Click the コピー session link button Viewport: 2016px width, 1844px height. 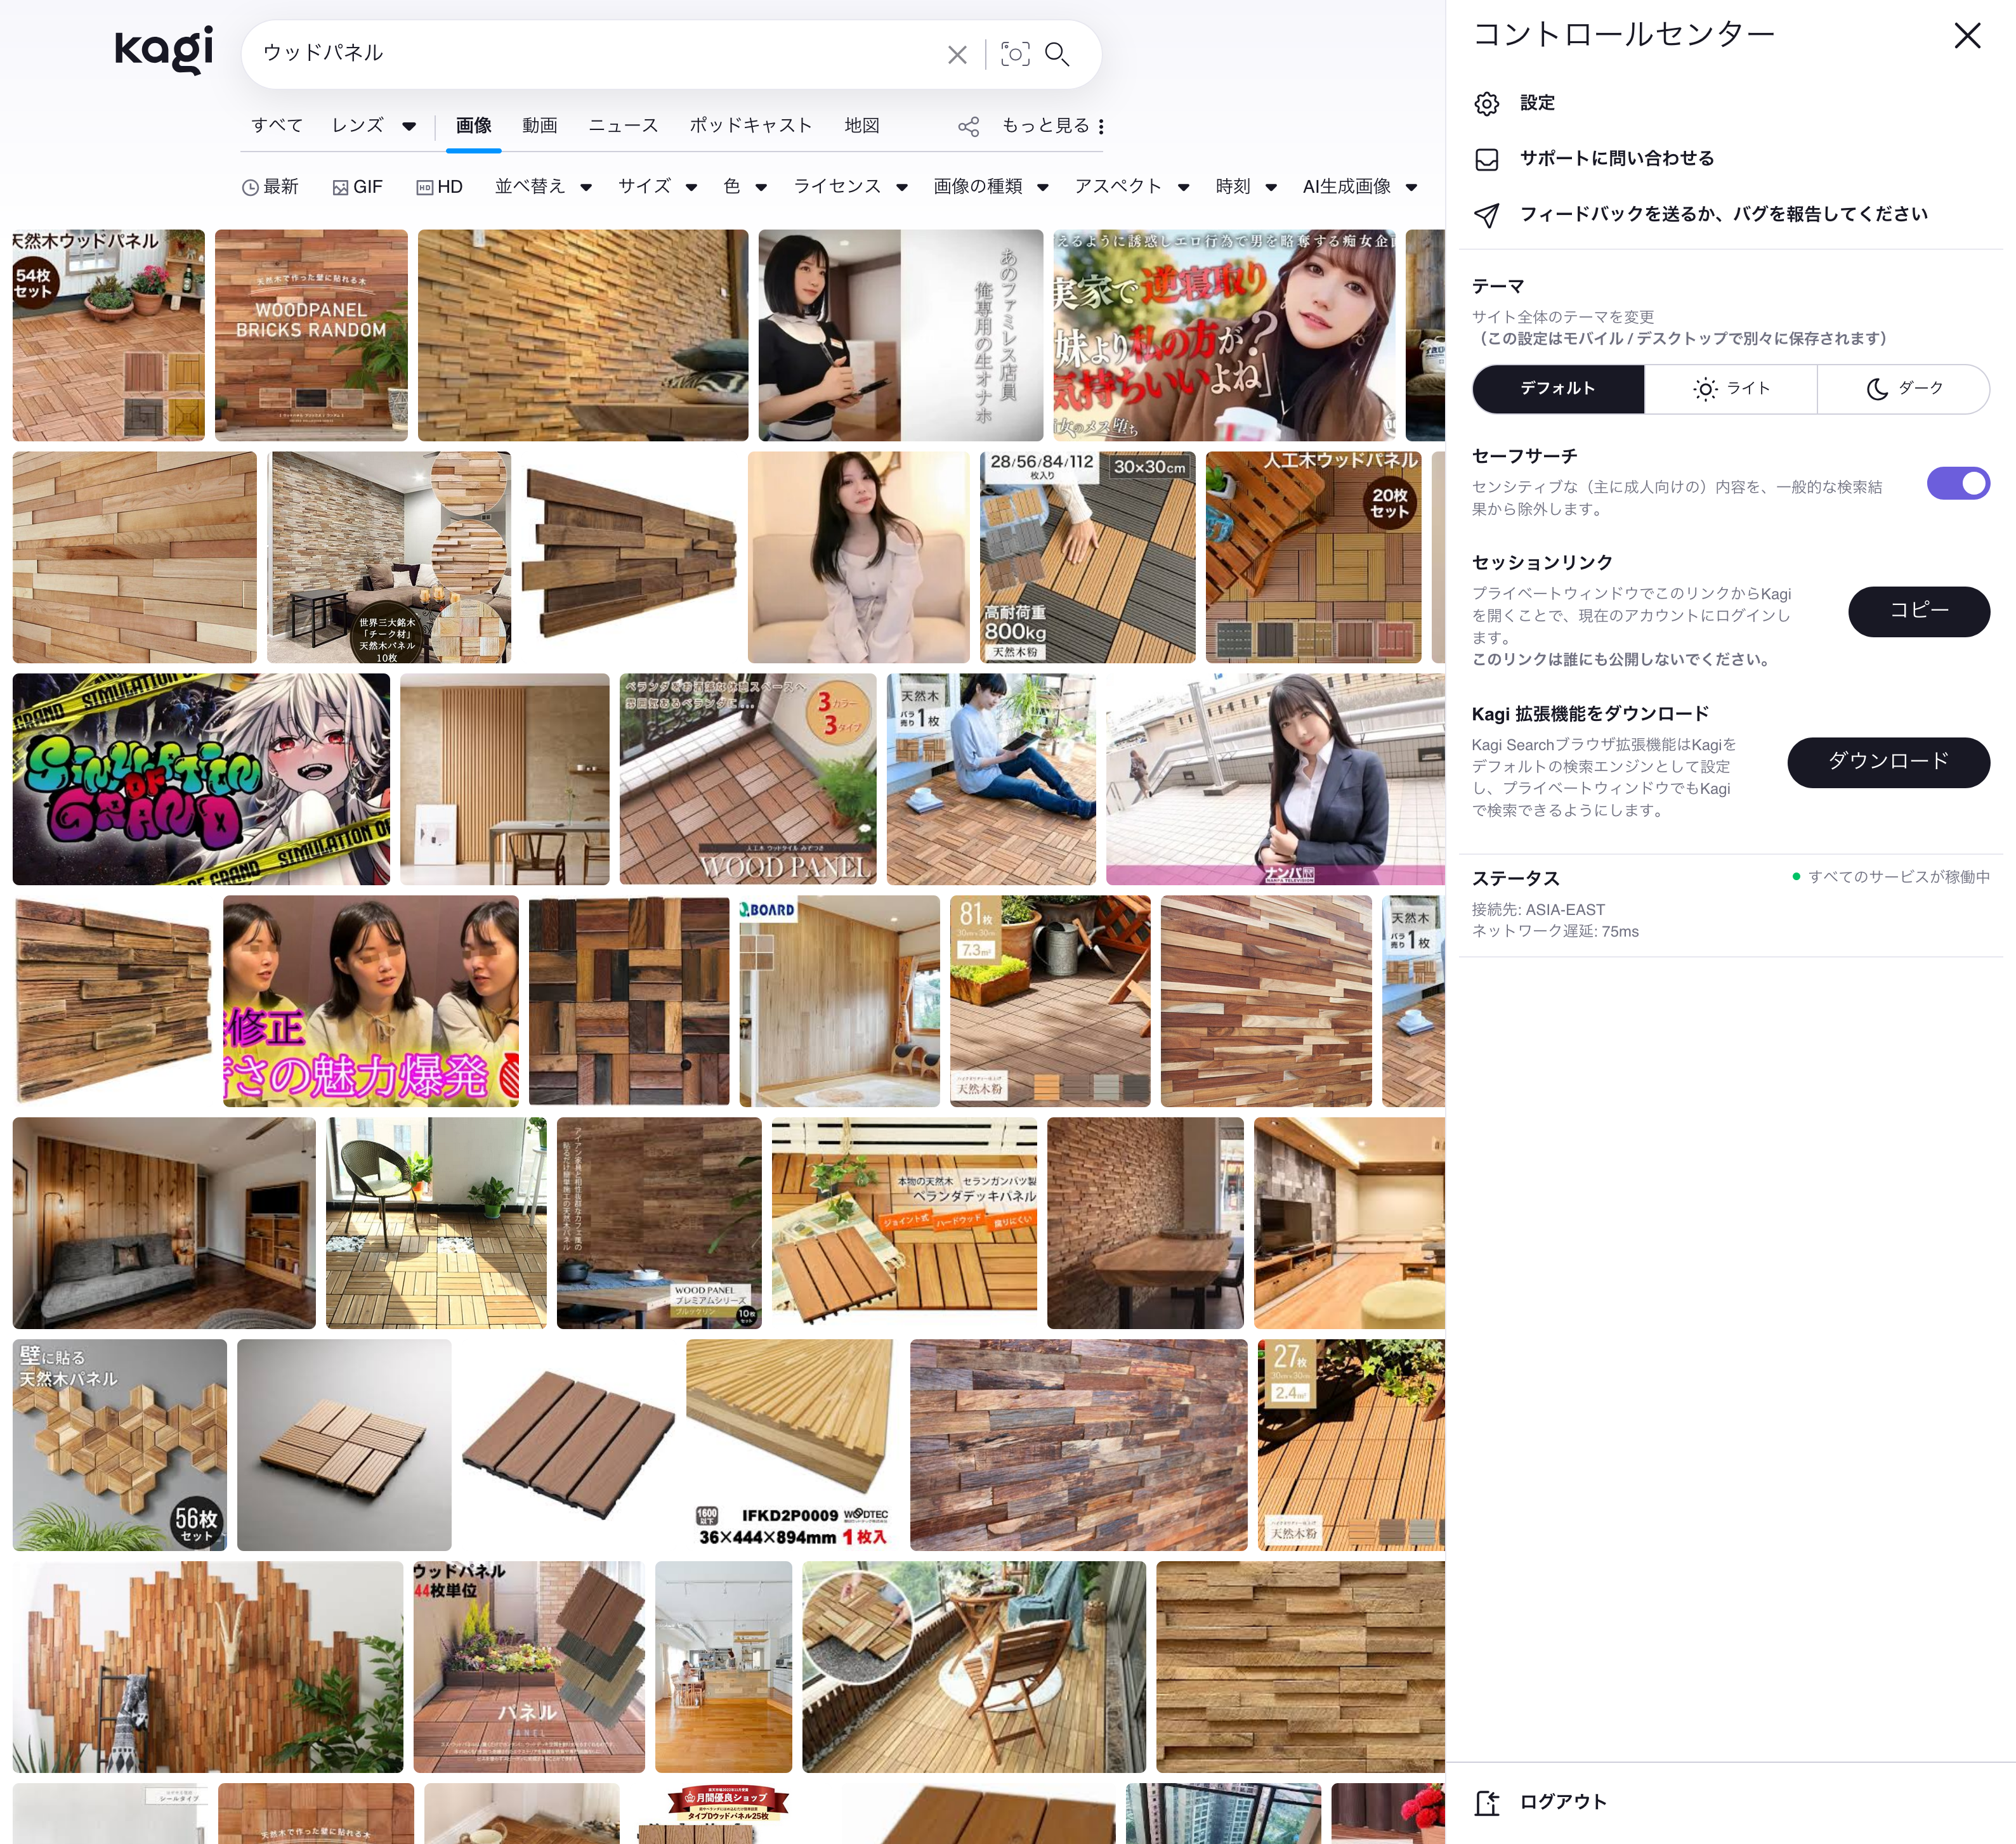1917,611
